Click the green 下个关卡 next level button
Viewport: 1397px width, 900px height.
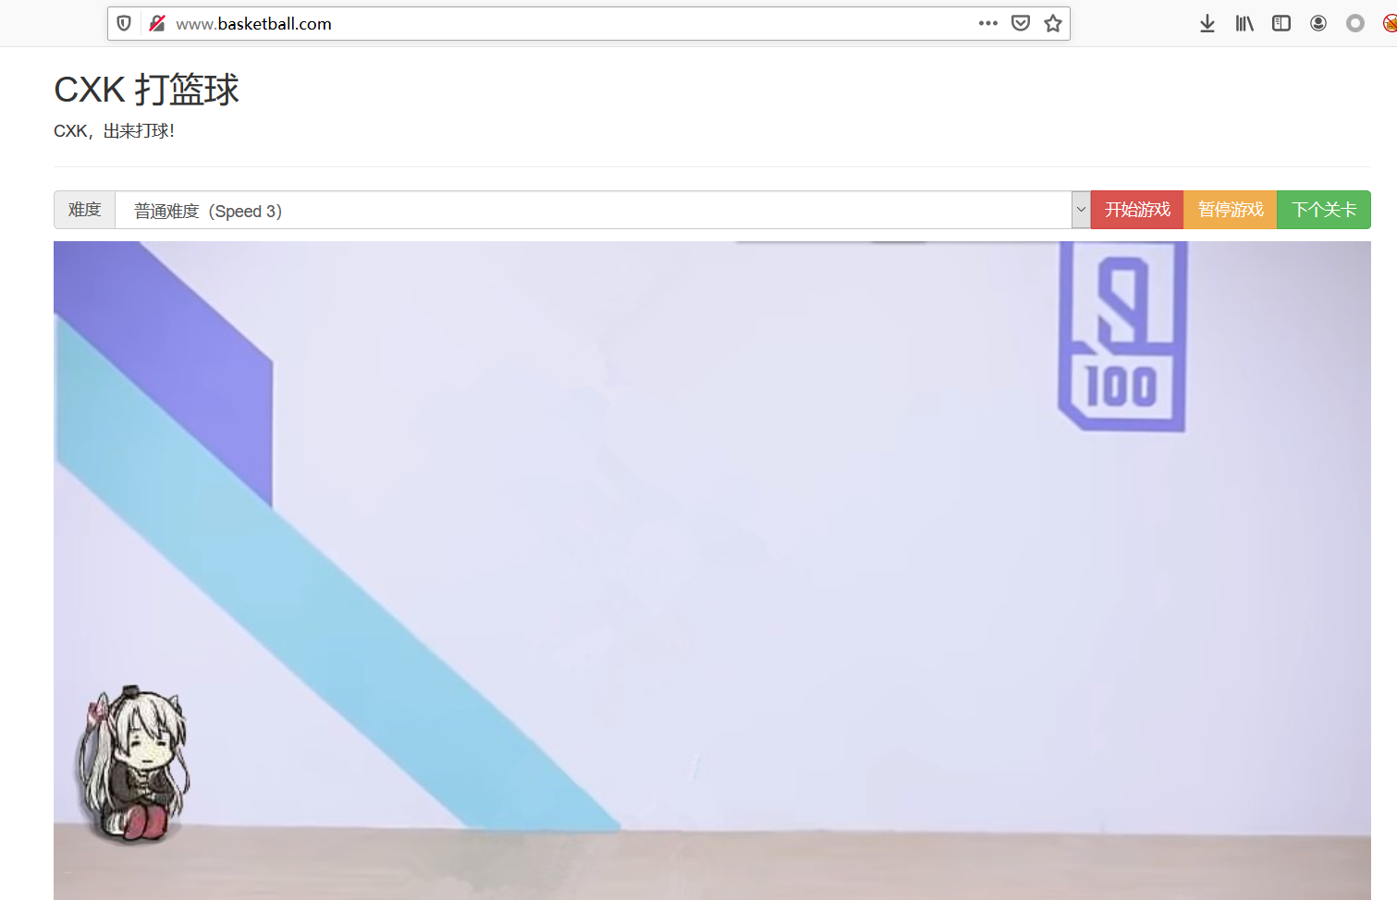point(1324,210)
